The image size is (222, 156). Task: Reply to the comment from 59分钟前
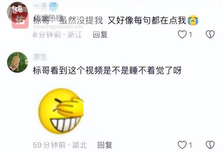[105, 145]
